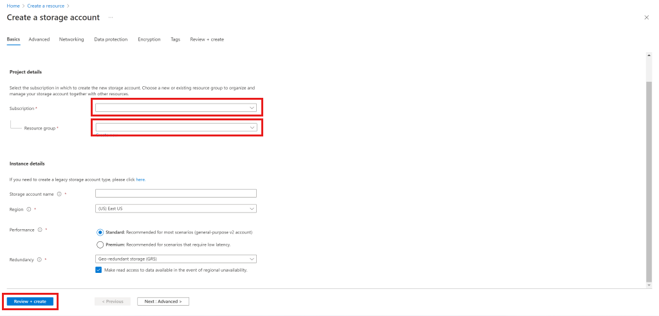Image resolution: width=659 pixels, height=316 pixels.
Task: Close the Create a storage account blade
Action: click(x=647, y=17)
